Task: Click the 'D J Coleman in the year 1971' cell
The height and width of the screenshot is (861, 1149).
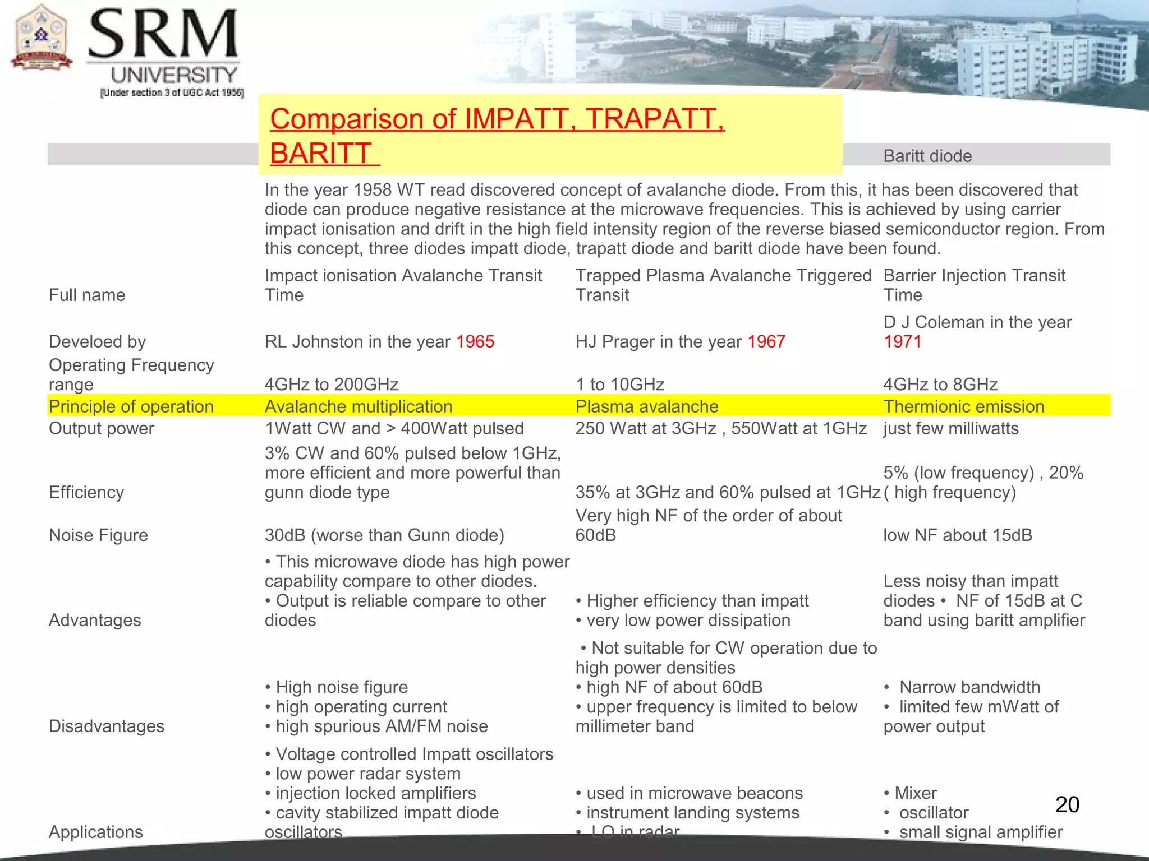Action: [977, 332]
